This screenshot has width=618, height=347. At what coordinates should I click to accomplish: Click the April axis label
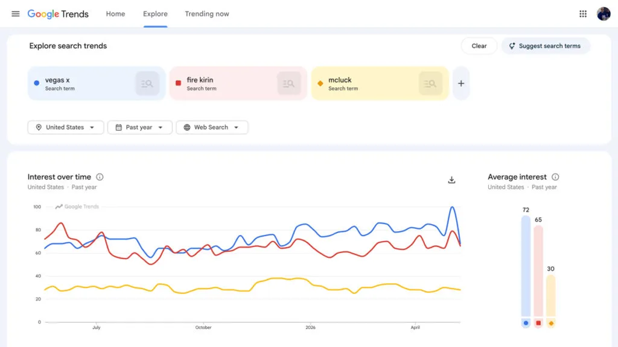click(x=415, y=327)
